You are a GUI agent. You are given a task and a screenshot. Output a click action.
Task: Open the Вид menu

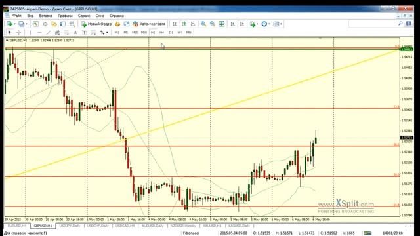(x=30, y=16)
